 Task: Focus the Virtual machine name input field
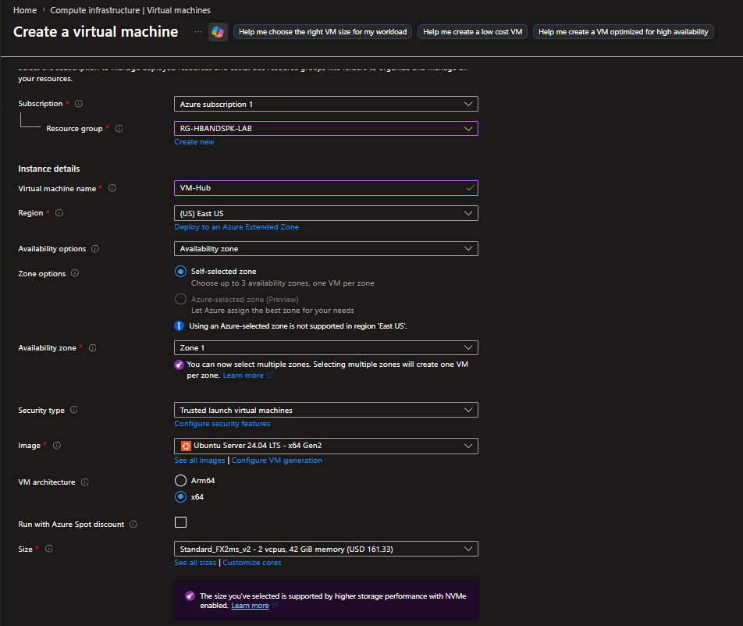tap(326, 188)
